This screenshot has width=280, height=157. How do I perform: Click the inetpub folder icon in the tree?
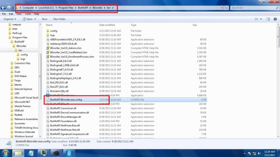[10, 25]
